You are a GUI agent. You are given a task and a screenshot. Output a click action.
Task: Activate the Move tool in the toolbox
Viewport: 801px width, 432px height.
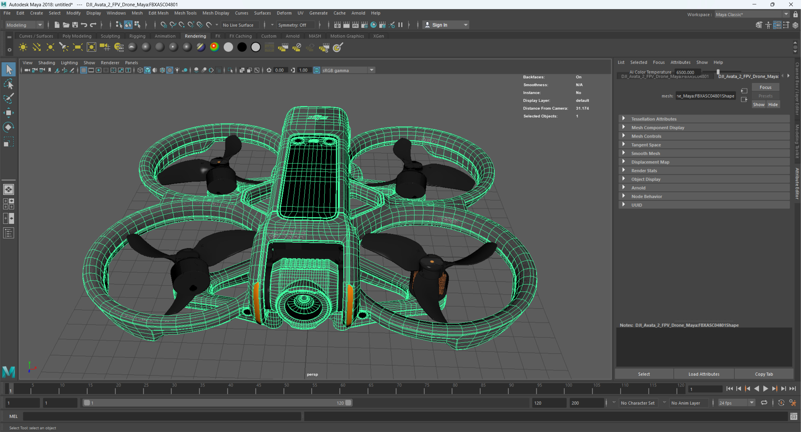(9, 113)
